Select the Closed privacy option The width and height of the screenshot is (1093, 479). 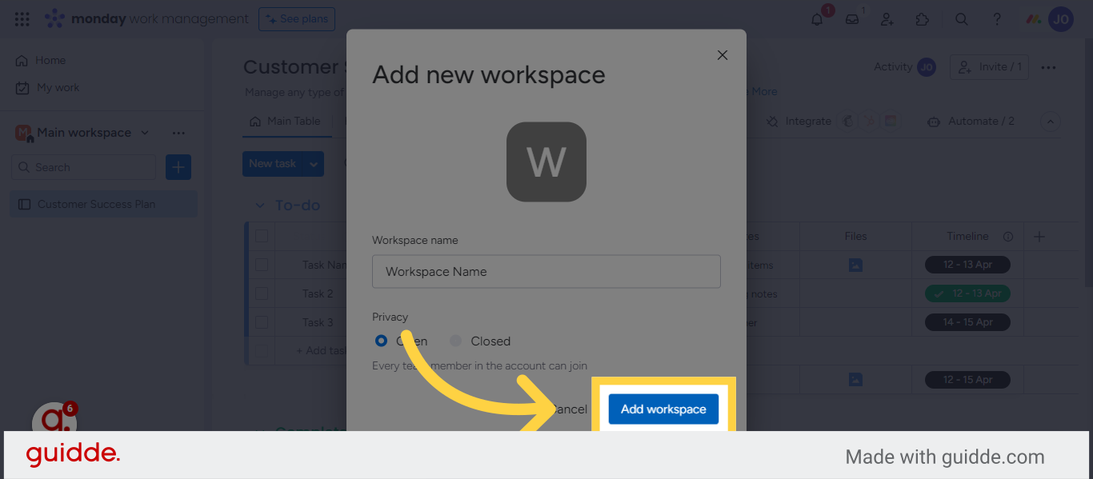(455, 341)
